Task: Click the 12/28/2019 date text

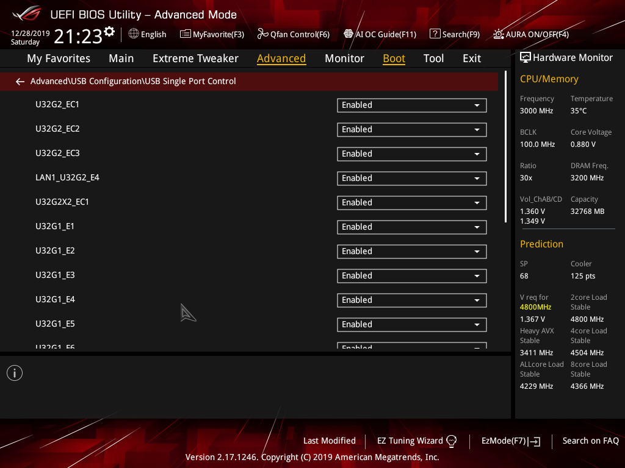Action: (31, 34)
